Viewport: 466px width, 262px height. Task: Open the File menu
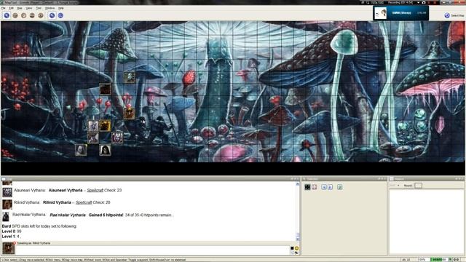coord(4,8)
